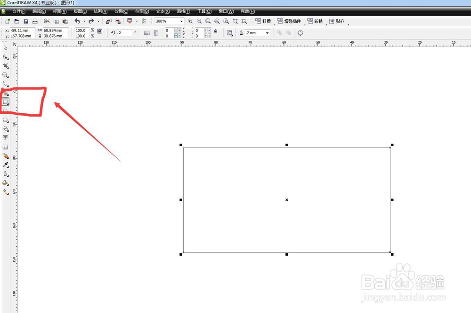The image size is (471, 313).
Task: Expand the .2 mm outline width dropdown
Action: click(268, 33)
